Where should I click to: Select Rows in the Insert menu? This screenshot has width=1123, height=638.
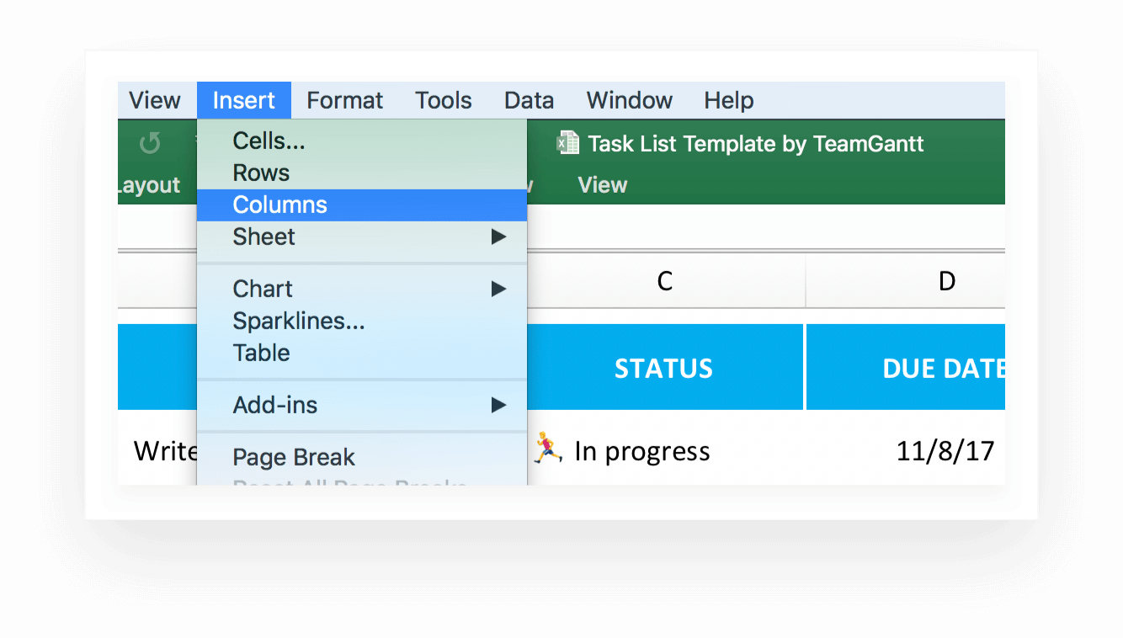(x=261, y=173)
